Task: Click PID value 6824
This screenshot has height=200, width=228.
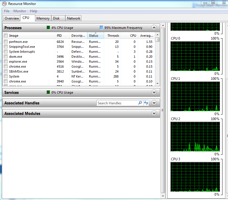Action: 60,42
